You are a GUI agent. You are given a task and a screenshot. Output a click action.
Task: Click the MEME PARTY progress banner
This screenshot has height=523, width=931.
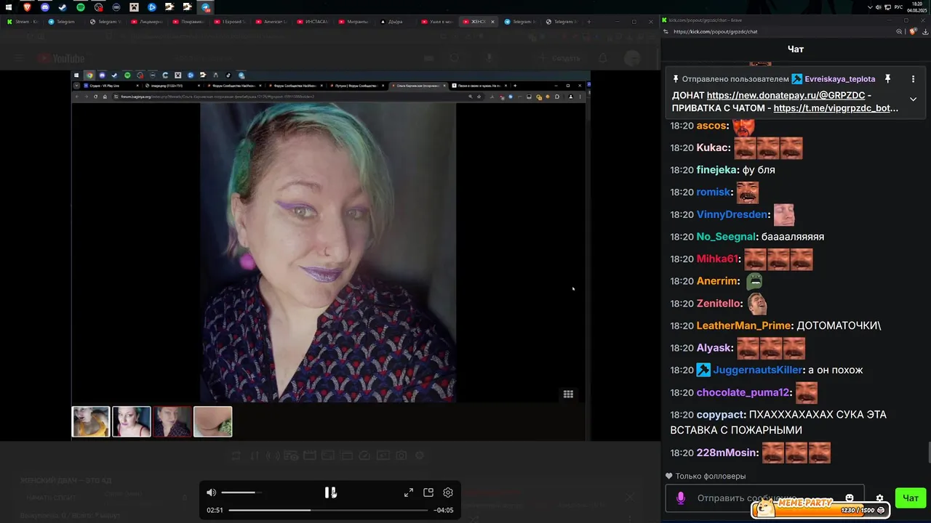coord(822,508)
